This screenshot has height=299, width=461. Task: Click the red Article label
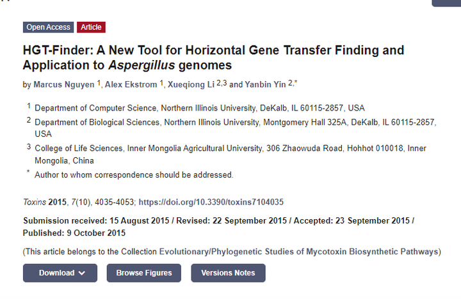click(x=91, y=27)
